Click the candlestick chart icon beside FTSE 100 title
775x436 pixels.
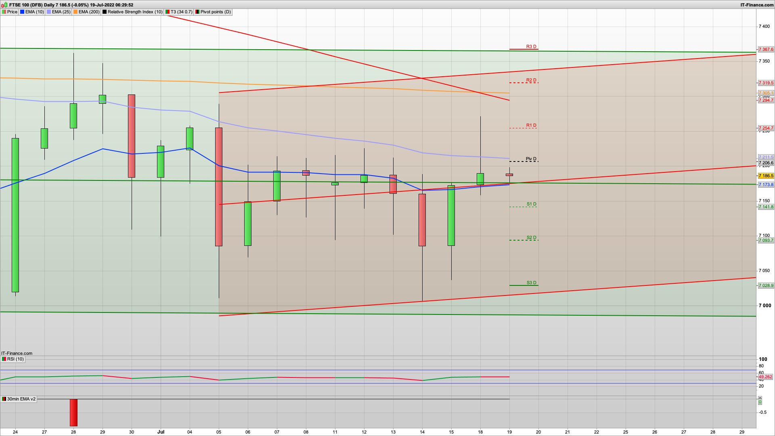4,5
